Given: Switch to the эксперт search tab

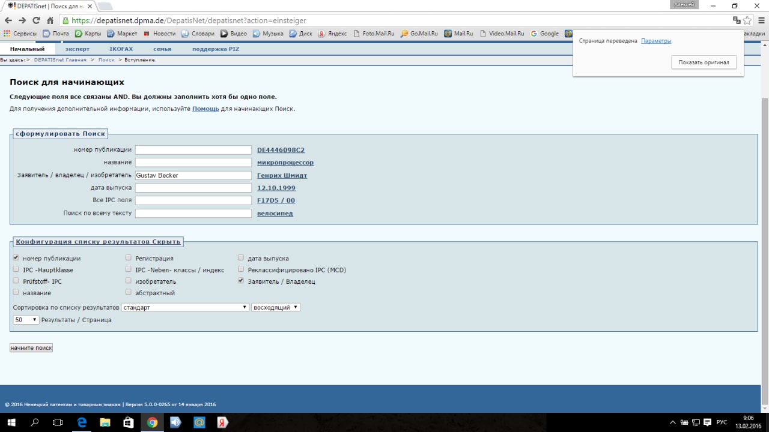Looking at the screenshot, I should 77,49.
